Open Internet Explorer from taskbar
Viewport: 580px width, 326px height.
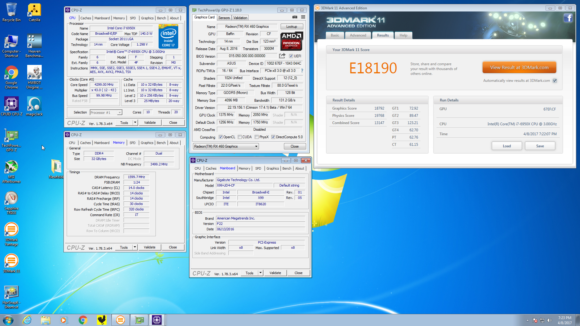(27, 320)
